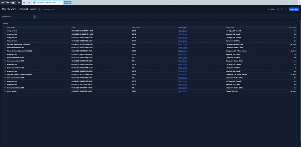Screen dimensions: 301x147
Task: Select 'Microsoft Teams's User UX Journey' cell
Action: click(x=19, y=44)
